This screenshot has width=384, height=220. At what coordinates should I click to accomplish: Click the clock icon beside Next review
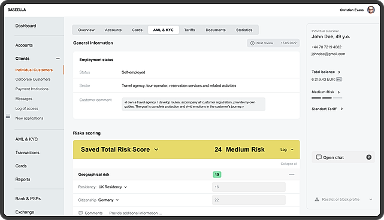tap(252, 43)
